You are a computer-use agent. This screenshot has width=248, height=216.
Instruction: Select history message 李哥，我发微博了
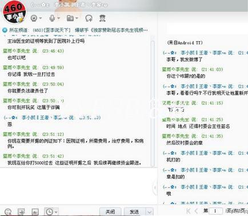click(x=185, y=60)
